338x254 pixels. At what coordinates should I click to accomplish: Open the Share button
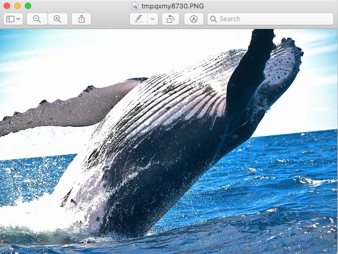tap(81, 19)
